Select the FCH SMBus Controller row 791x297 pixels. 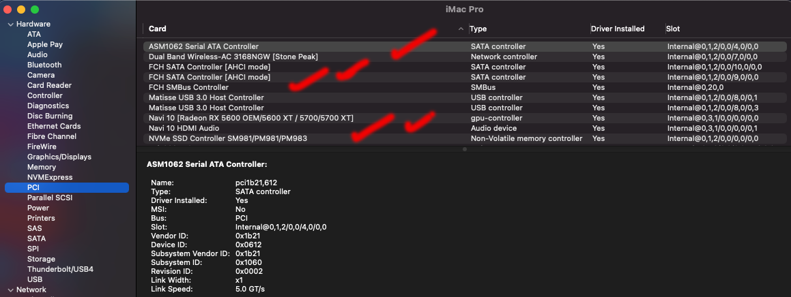point(188,87)
